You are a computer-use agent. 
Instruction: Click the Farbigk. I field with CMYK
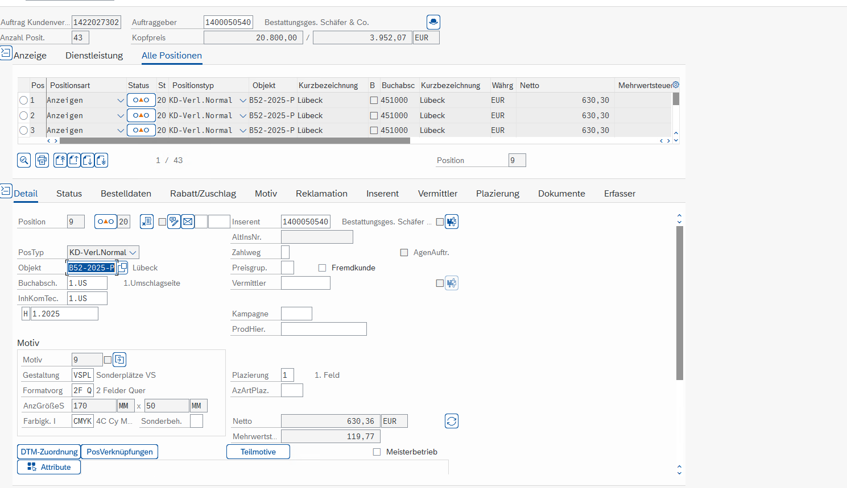tap(82, 421)
